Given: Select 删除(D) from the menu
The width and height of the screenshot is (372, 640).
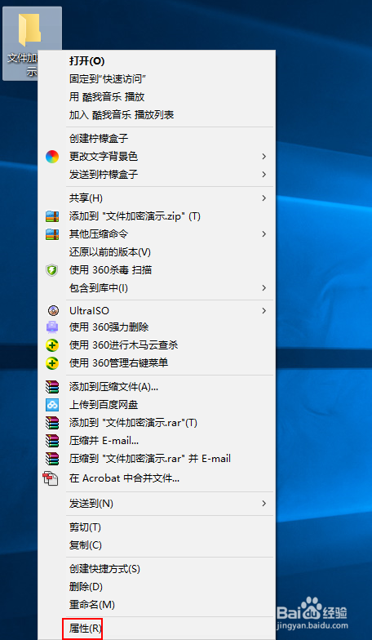Looking at the screenshot, I should (x=157, y=587).
